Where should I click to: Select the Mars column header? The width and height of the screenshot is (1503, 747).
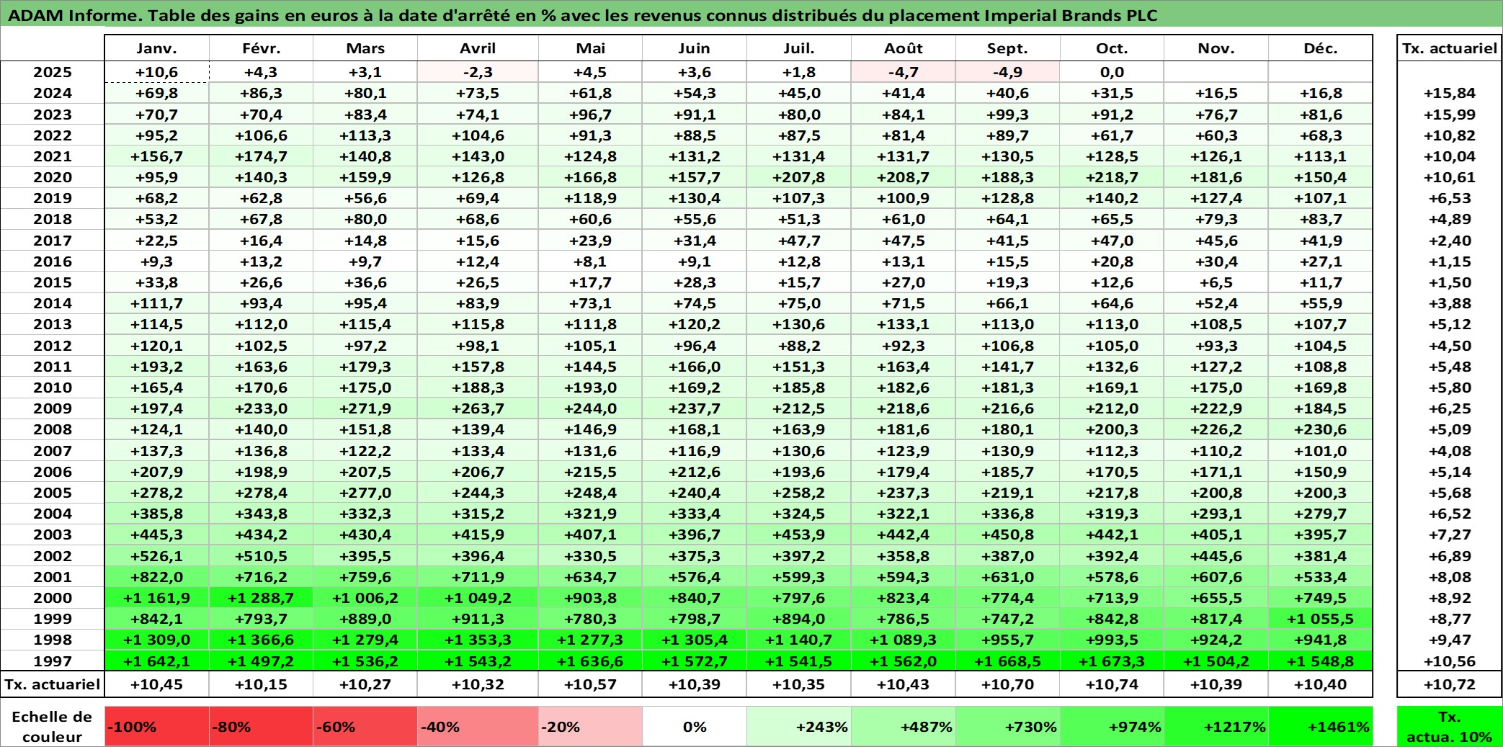click(365, 48)
